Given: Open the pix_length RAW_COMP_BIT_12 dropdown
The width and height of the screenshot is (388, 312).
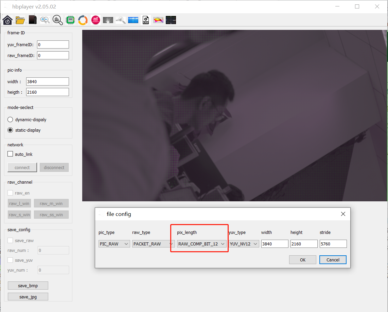Looking at the screenshot, I should (202, 244).
